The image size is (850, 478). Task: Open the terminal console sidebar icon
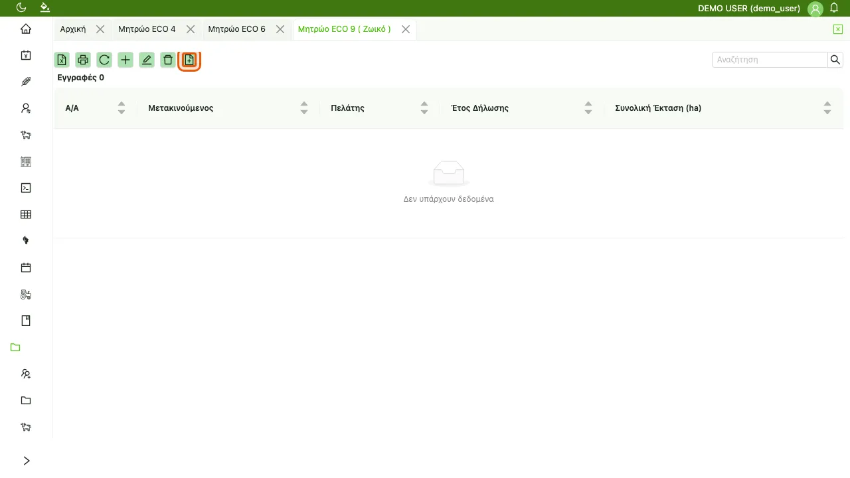[x=26, y=188]
